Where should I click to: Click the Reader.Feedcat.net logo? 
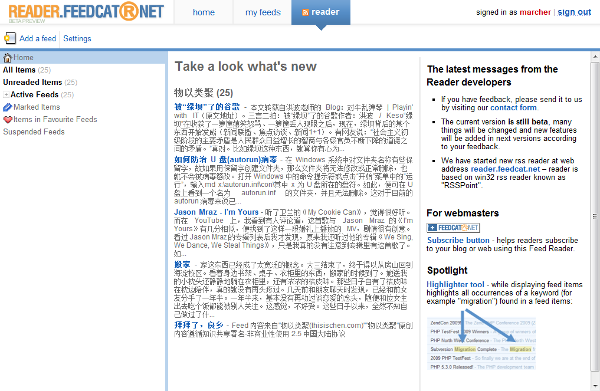[x=86, y=12]
